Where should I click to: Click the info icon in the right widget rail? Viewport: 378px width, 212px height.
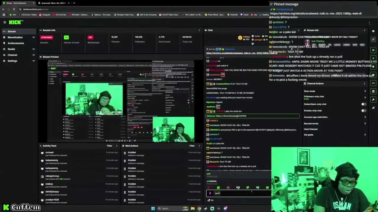tap(373, 31)
